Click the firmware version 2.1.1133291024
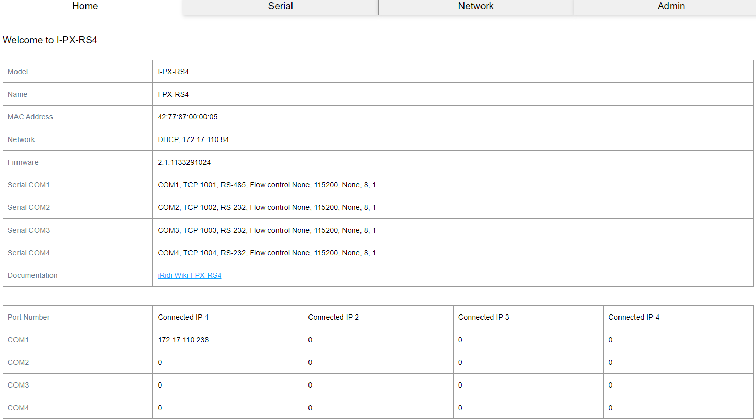This screenshot has width=756, height=420. 184,162
